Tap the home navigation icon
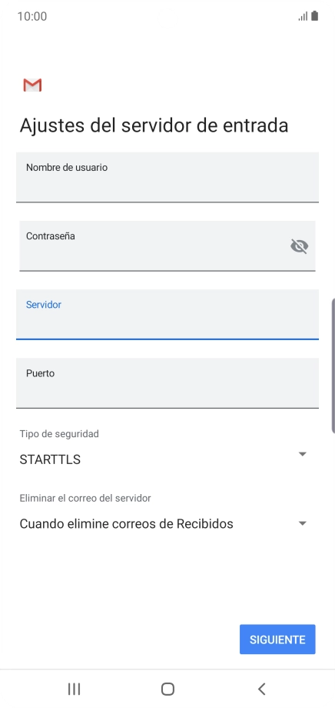 click(167, 689)
